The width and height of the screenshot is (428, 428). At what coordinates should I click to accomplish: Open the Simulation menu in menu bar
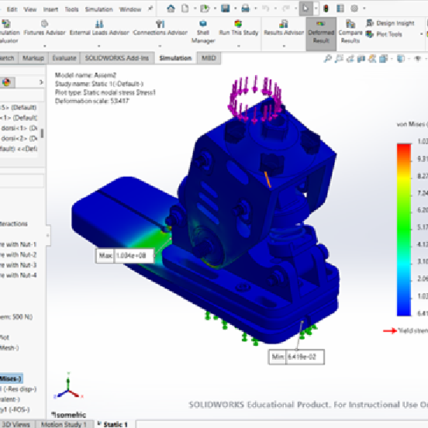tap(99, 9)
